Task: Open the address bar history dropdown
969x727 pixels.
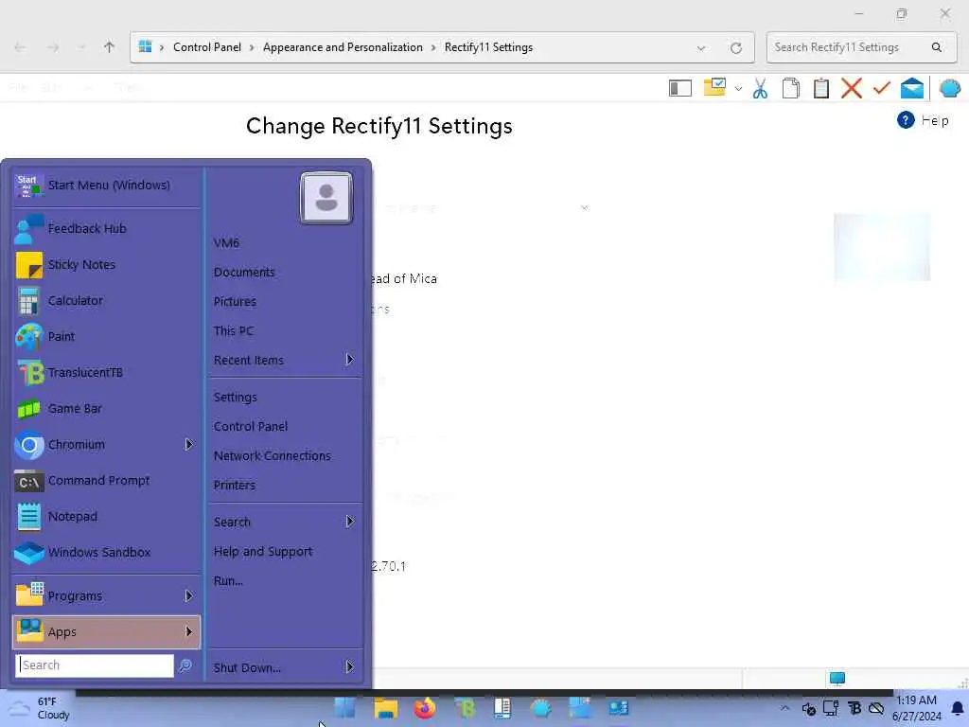Action: (701, 47)
